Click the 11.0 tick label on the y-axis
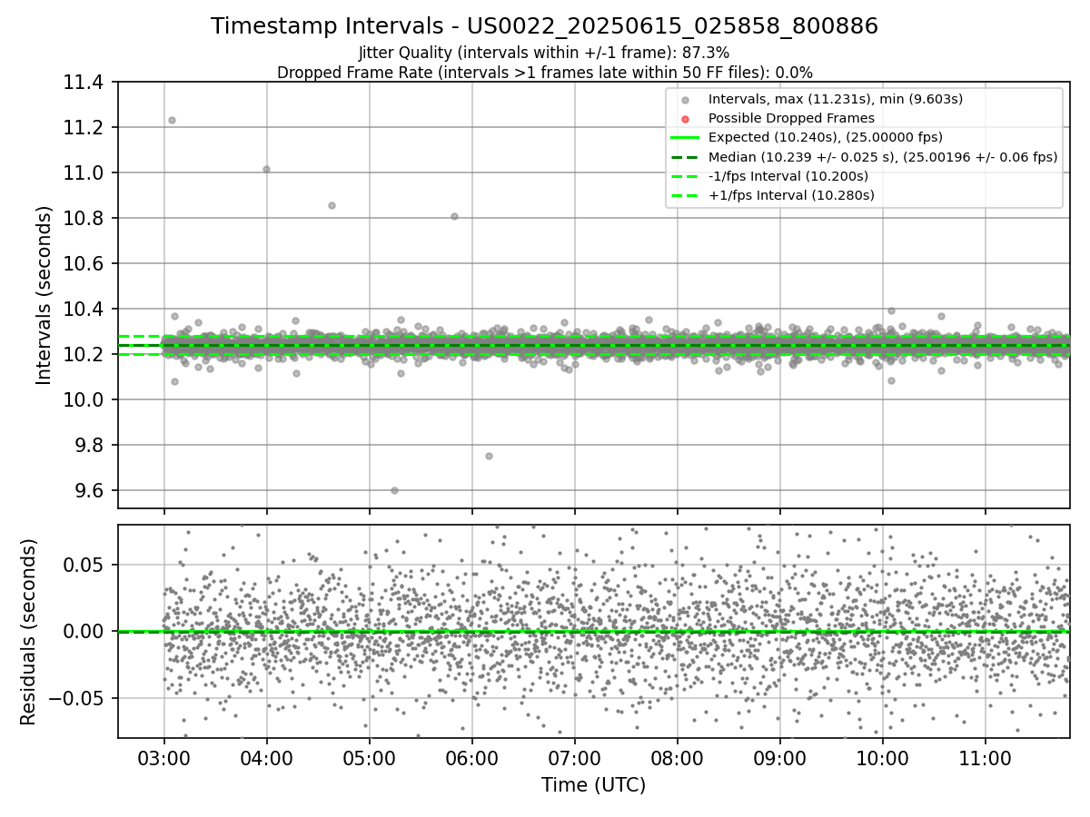This screenshot has height=817, width=1090. pos(85,172)
